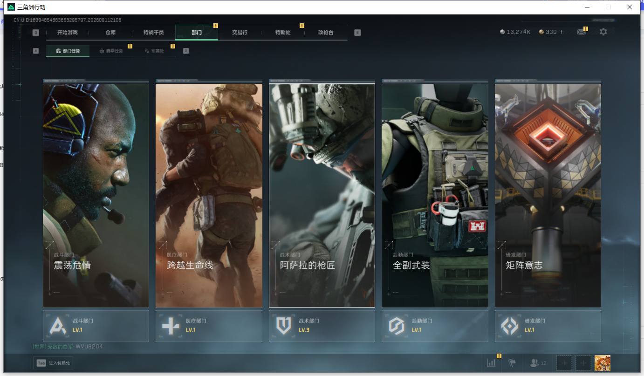This screenshot has width=644, height=376.
Task: Switch to the 改枪台 tab
Action: point(326,33)
